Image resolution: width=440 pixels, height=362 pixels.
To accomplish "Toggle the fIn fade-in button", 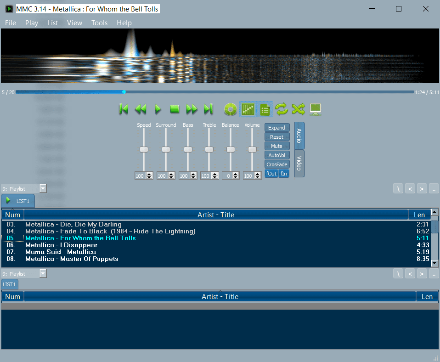I will click(x=284, y=174).
